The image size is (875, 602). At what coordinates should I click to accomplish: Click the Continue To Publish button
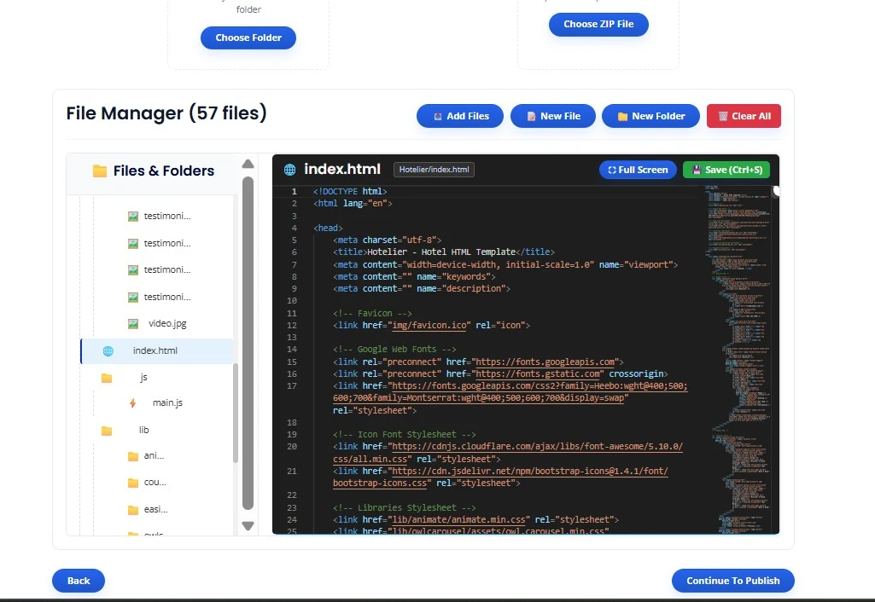point(732,580)
